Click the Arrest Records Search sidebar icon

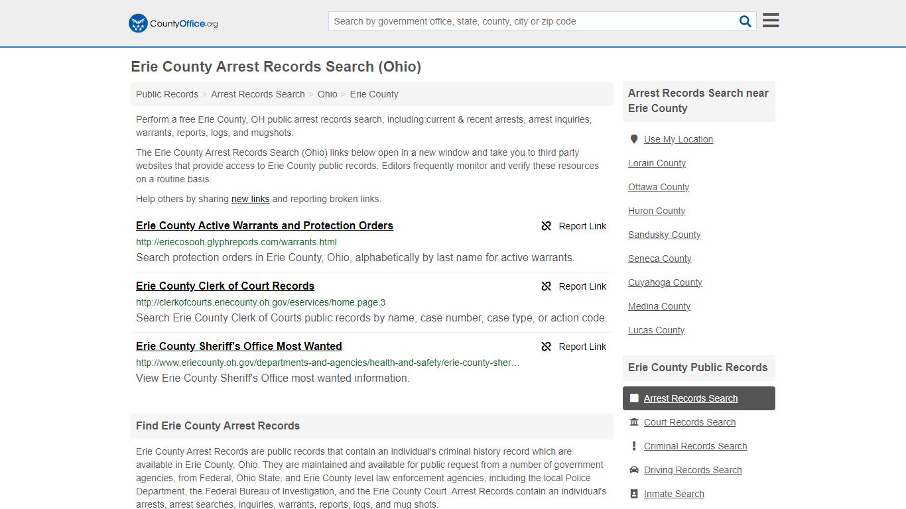point(634,398)
